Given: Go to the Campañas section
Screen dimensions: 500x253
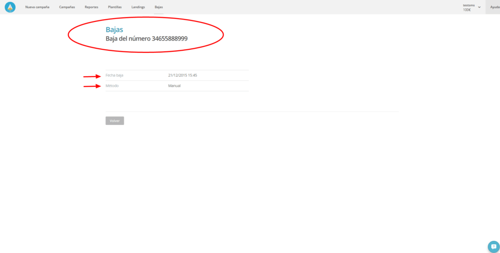Looking at the screenshot, I should (67, 7).
